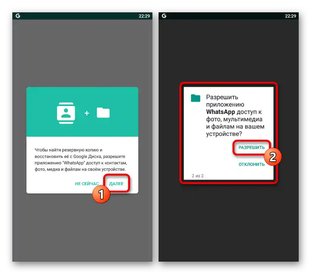Tap the 'Разрешить приложению WhatsApp' permission prompt text
This screenshot has width=311, height=274.
[x=235, y=115]
